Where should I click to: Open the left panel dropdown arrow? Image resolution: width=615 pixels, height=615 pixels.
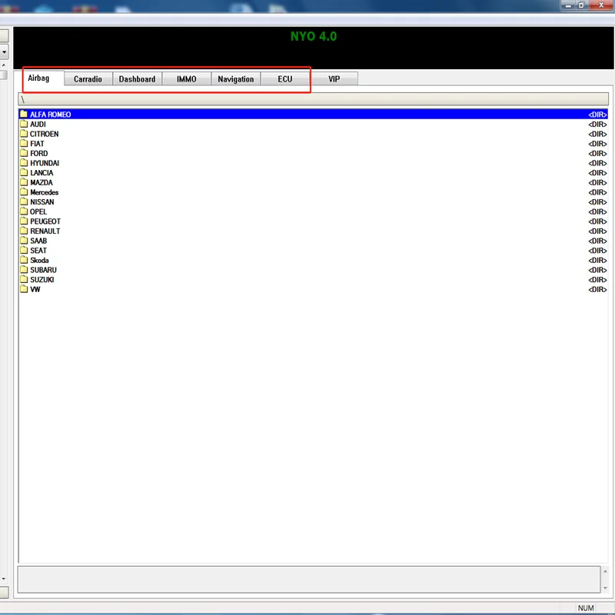(x=4, y=52)
